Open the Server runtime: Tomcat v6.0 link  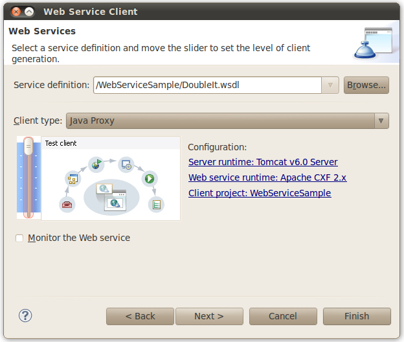pyautogui.click(x=263, y=162)
